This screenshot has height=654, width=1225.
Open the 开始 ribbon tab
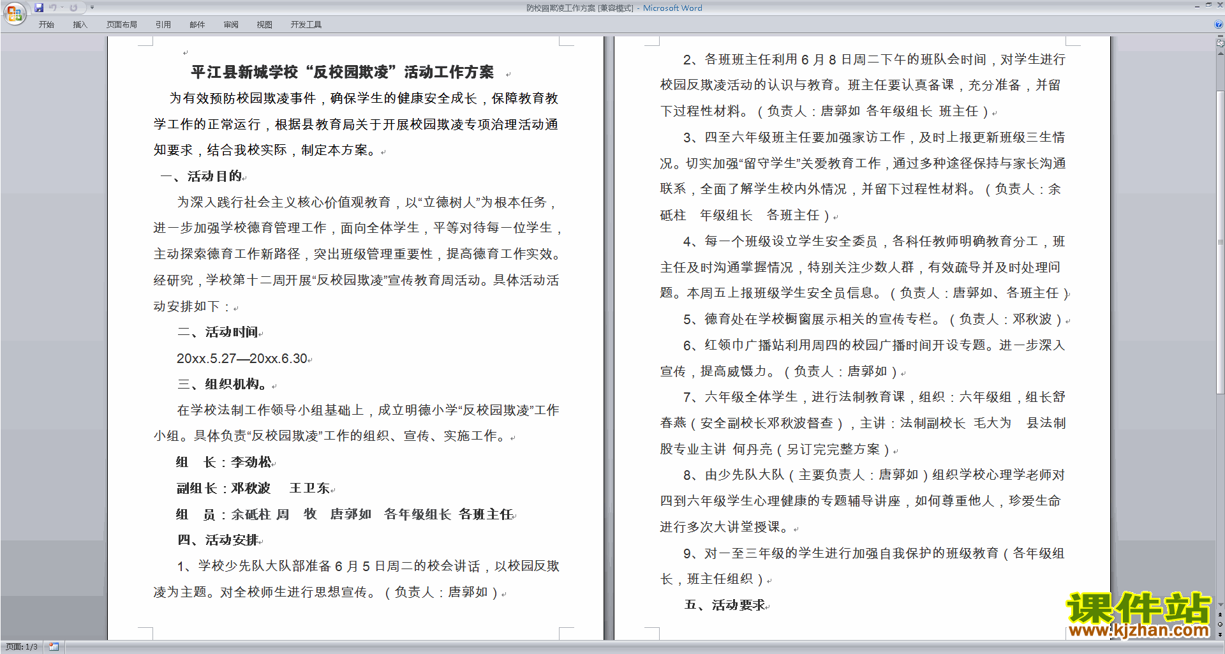click(47, 25)
